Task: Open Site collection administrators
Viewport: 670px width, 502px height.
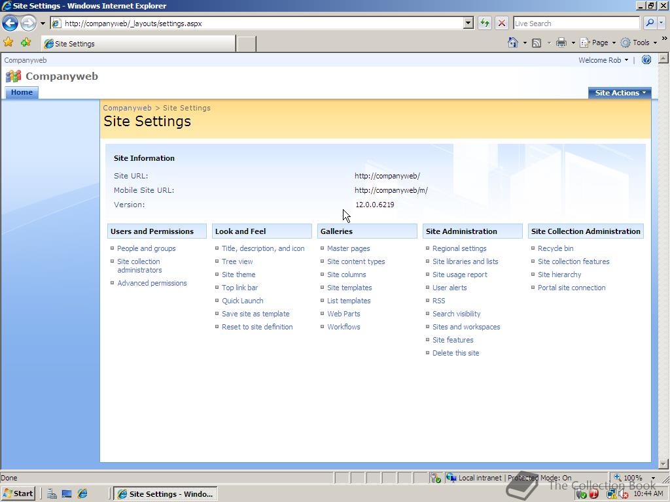Action: pos(139,265)
